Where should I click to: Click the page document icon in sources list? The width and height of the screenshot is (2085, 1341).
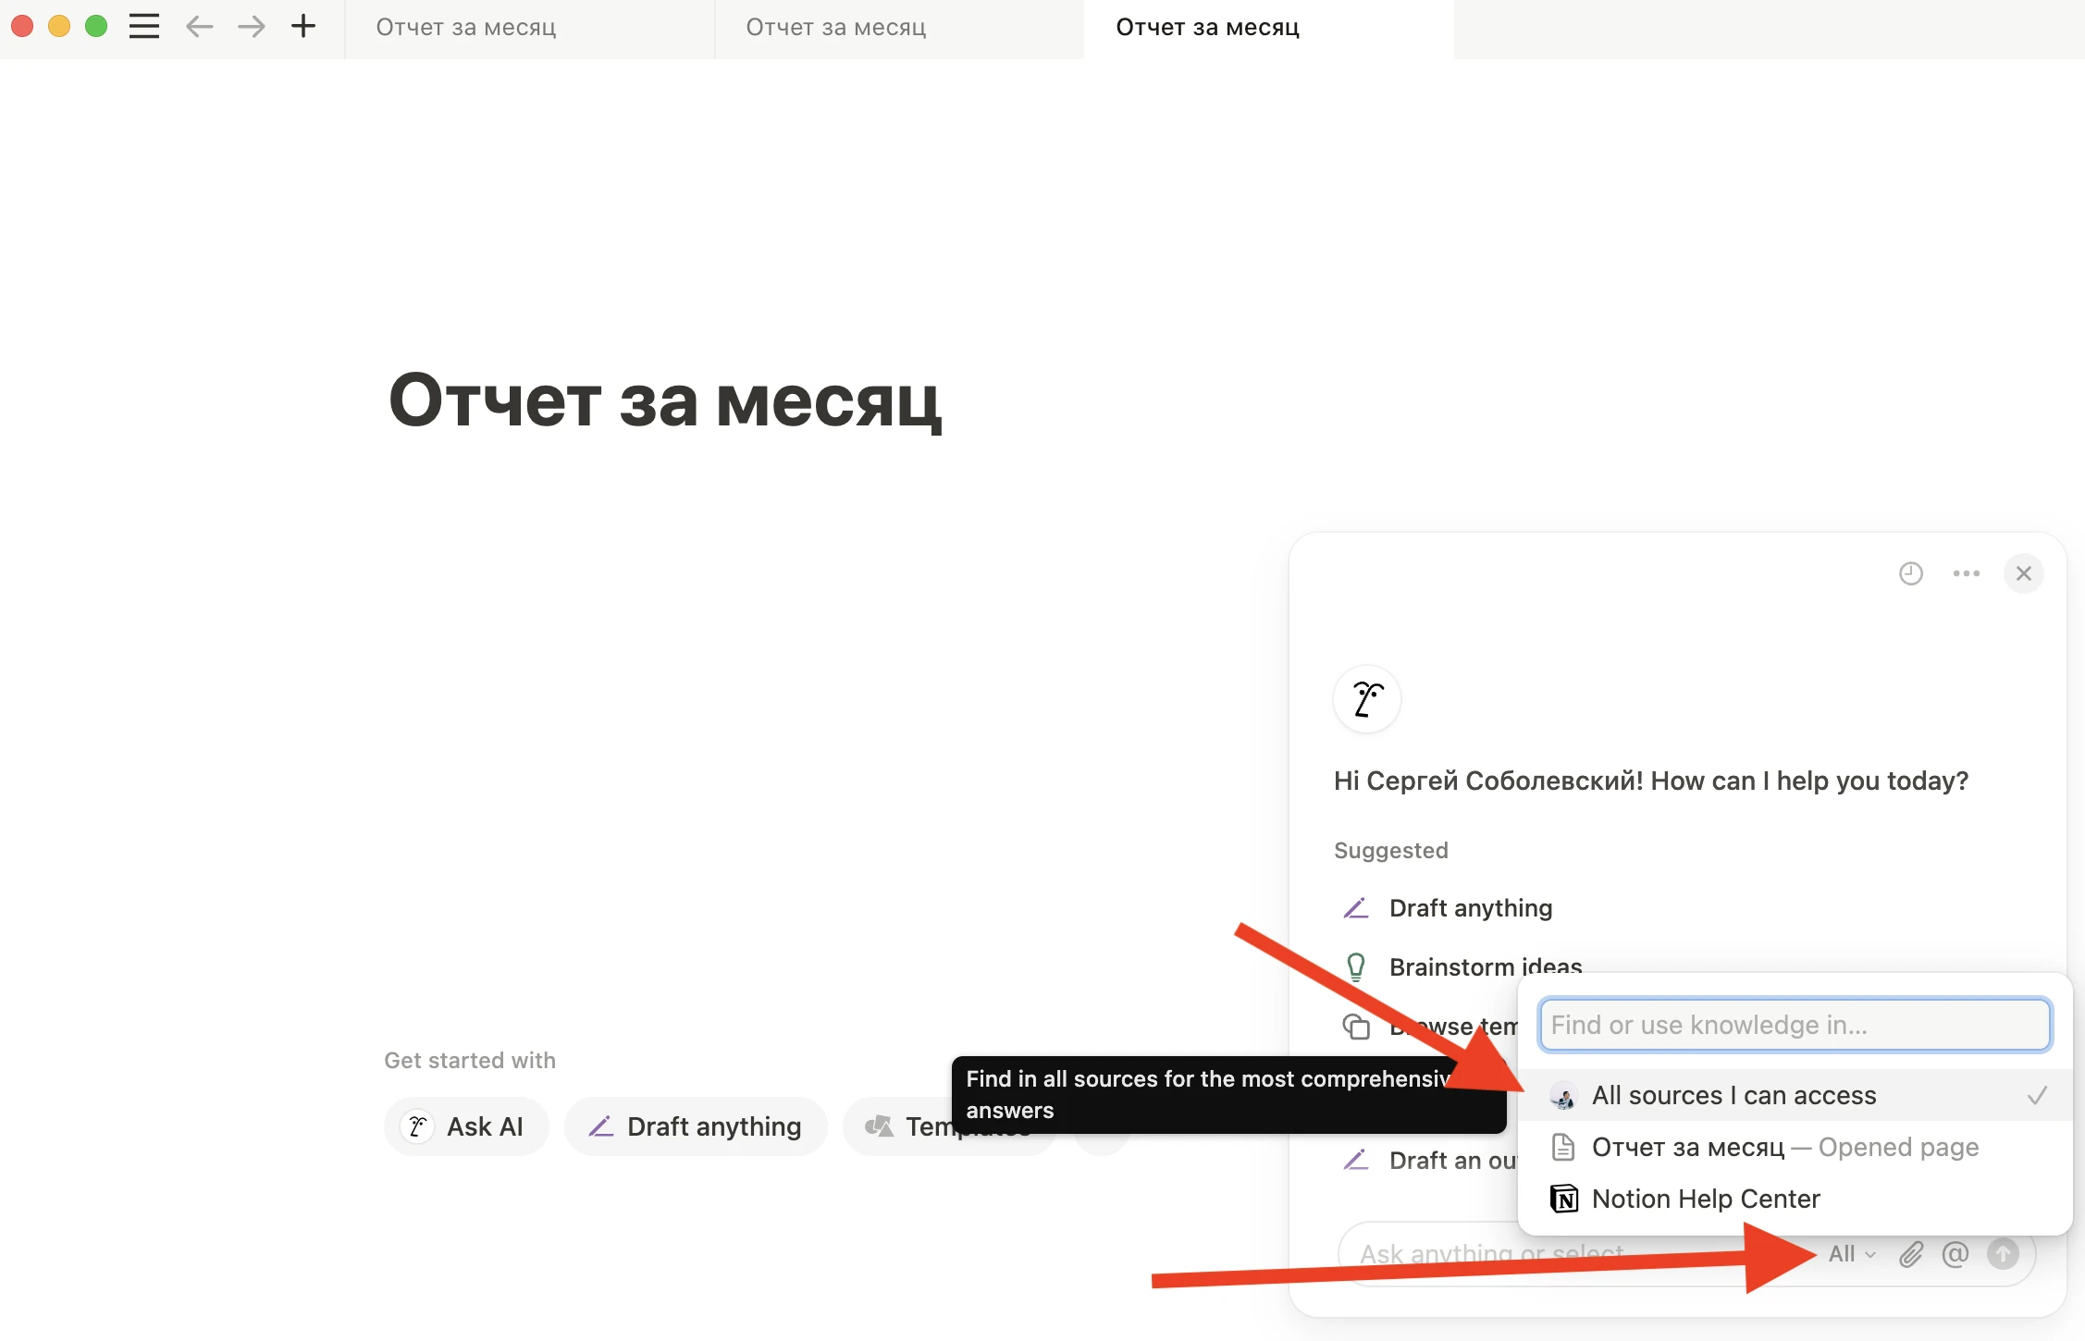point(1563,1147)
